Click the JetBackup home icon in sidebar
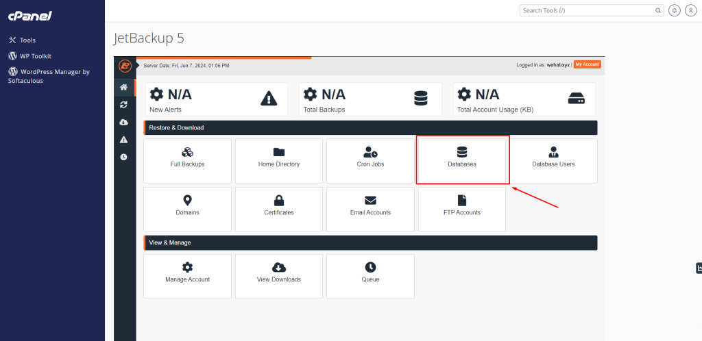 click(124, 87)
